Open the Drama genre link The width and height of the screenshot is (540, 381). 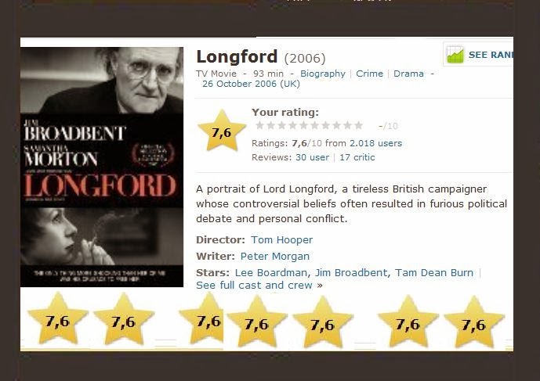click(408, 74)
